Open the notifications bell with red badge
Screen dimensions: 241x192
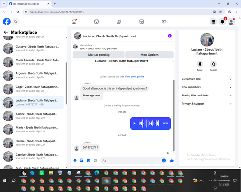click(222, 22)
